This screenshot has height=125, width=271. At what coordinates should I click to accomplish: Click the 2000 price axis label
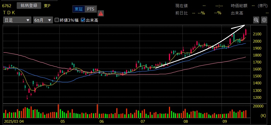(257, 41)
